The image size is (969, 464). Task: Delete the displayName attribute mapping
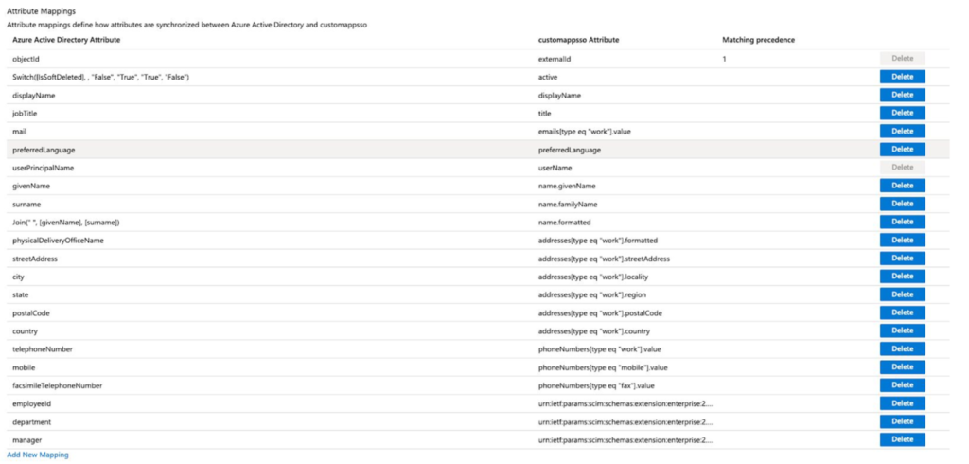[x=902, y=95]
